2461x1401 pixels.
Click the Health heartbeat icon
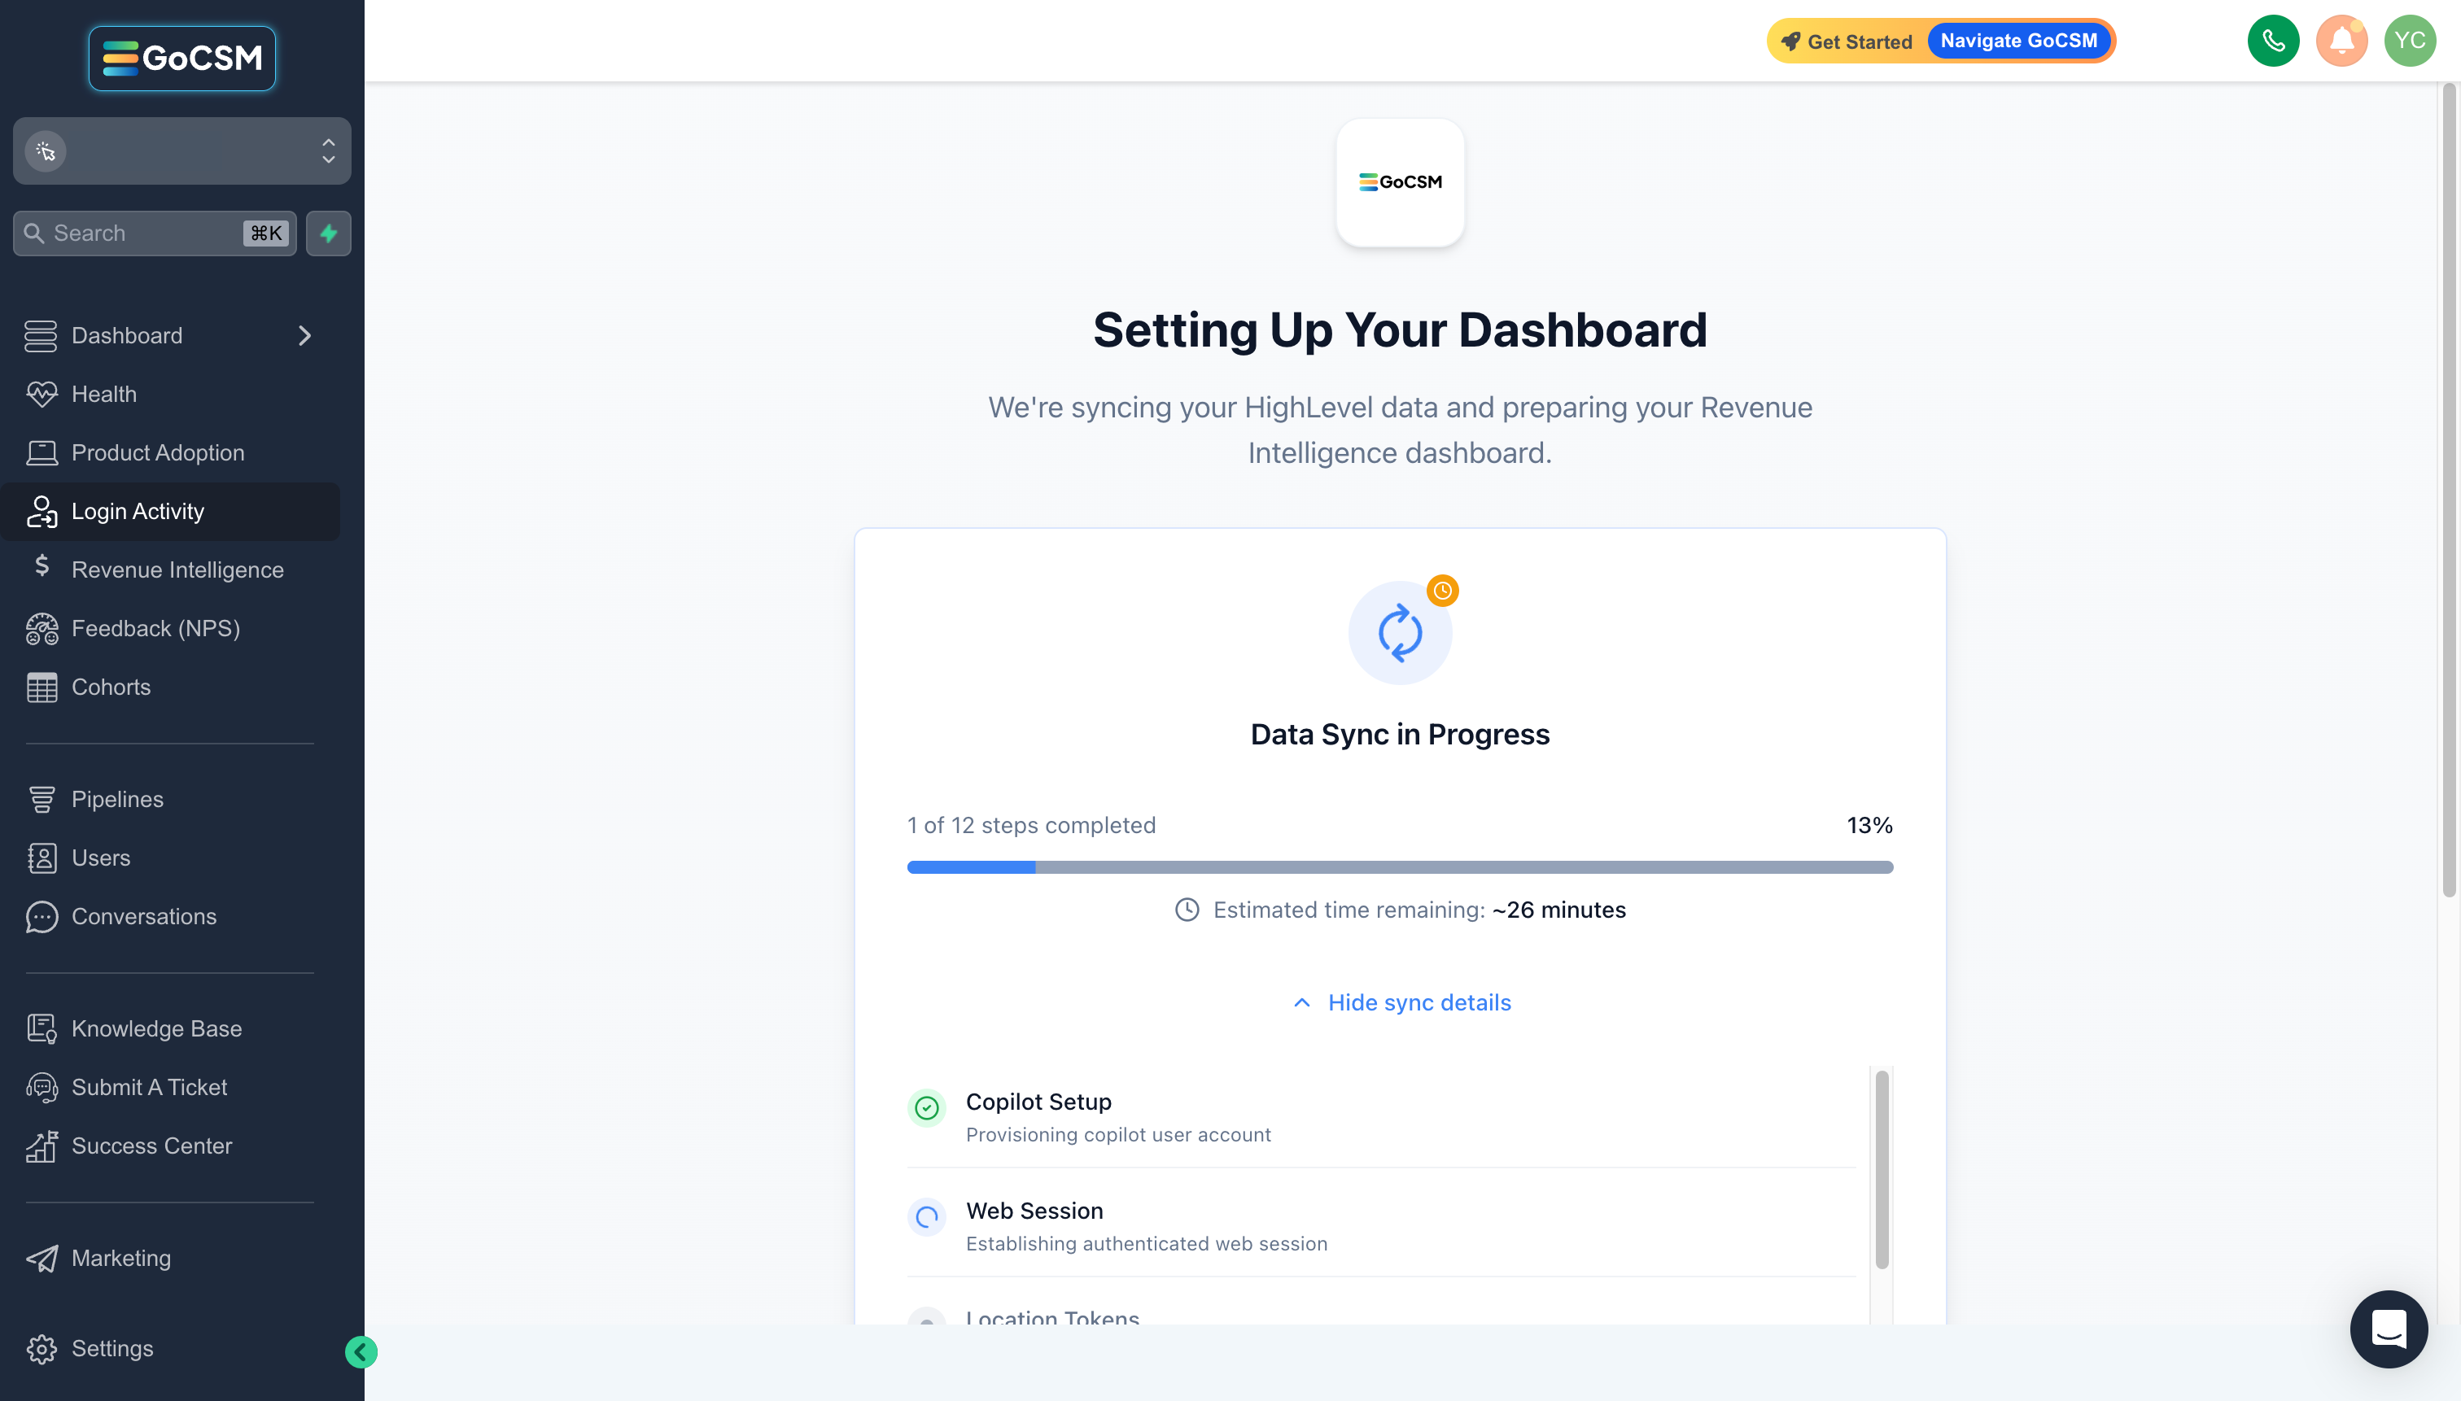[x=42, y=394]
